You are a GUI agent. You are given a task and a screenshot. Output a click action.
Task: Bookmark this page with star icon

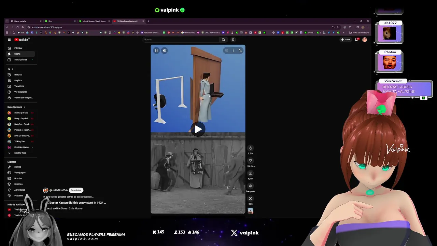338,27
